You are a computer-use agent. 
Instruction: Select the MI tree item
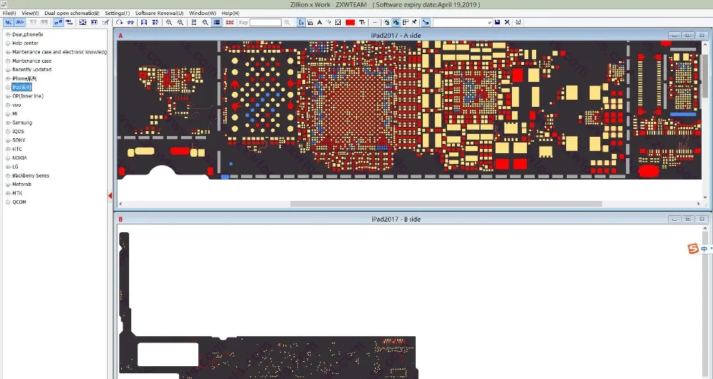[15, 114]
